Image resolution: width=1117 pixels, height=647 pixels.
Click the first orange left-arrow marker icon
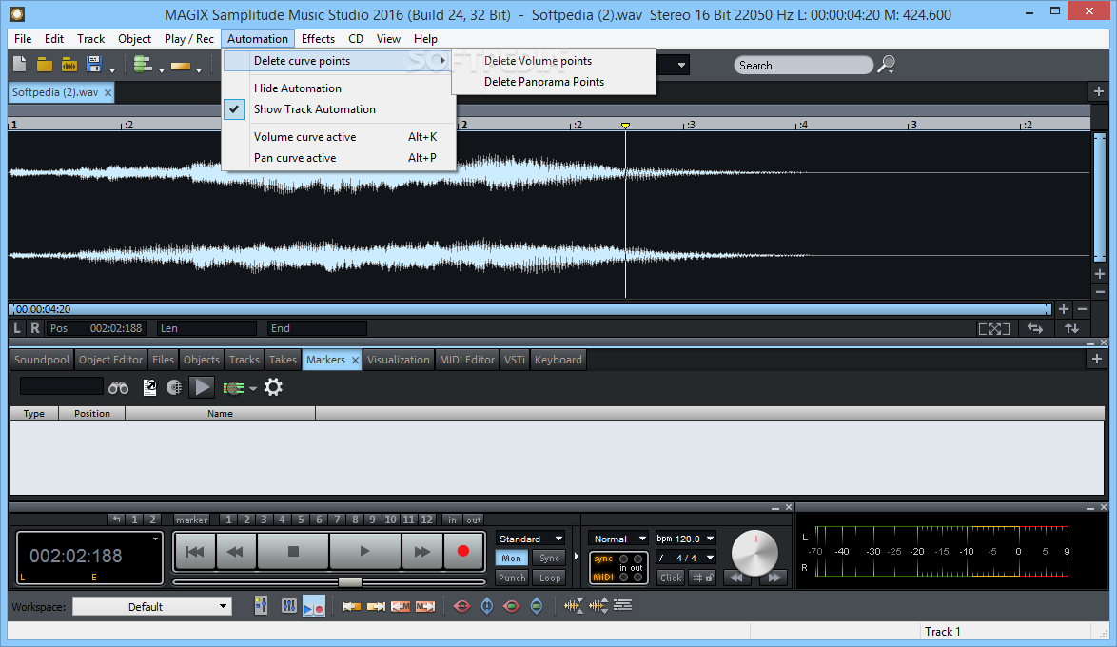click(351, 606)
